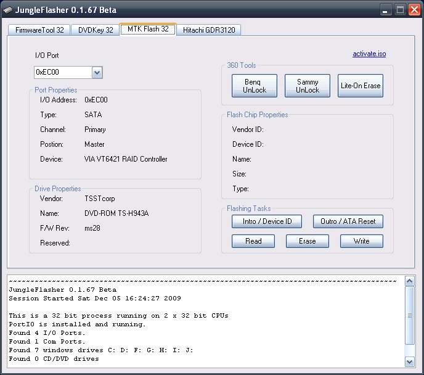Click the log line 'Found 4 I/O Ports.'
This screenshot has height=375, width=424.
click(x=47, y=333)
